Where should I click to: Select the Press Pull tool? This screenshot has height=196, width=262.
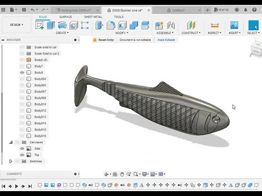(x=99, y=25)
